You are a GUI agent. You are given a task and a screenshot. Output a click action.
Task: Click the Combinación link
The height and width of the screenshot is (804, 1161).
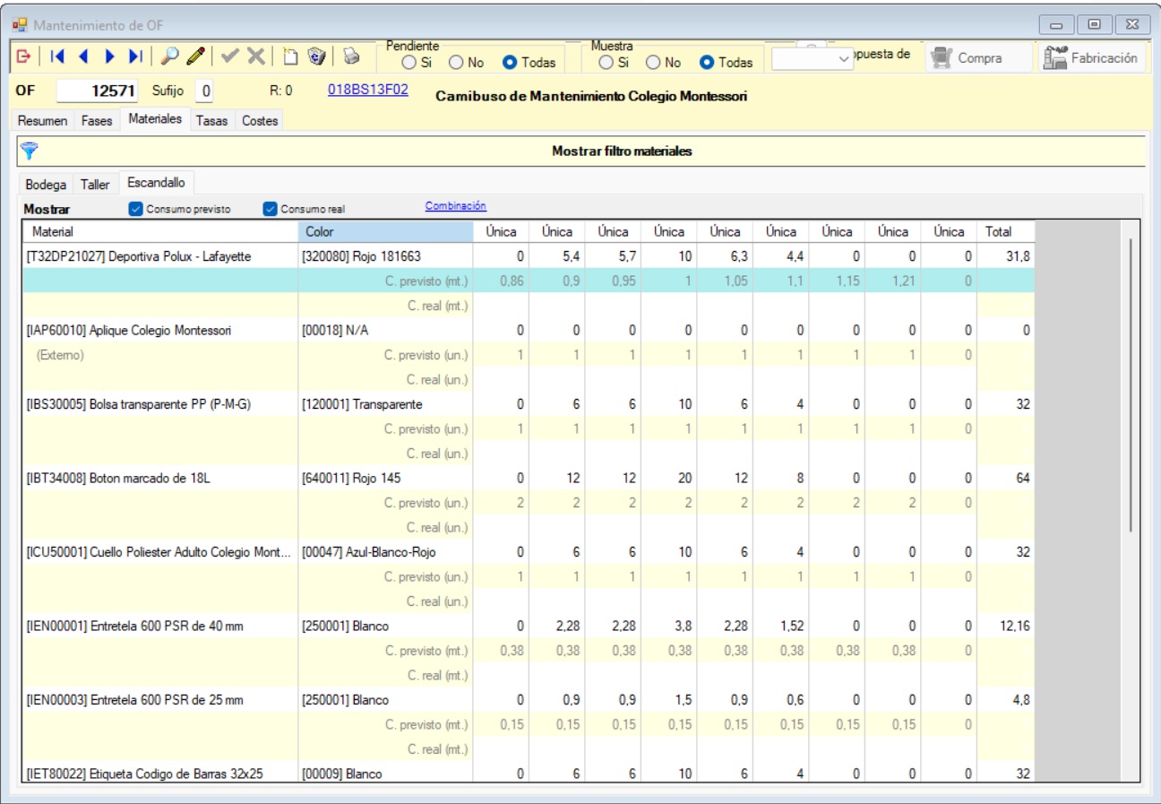pos(455,205)
